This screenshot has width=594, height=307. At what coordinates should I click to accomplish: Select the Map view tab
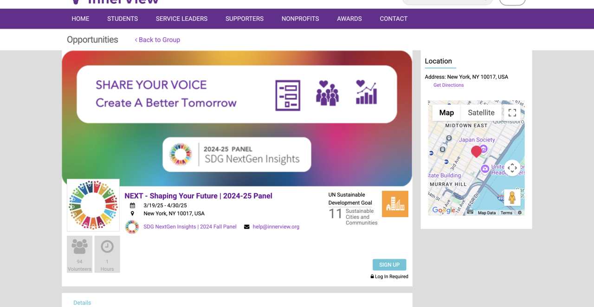[446, 113]
